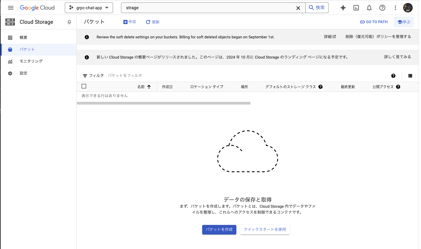
Task: Click the フィルタ filter icon
Action: (x=85, y=76)
